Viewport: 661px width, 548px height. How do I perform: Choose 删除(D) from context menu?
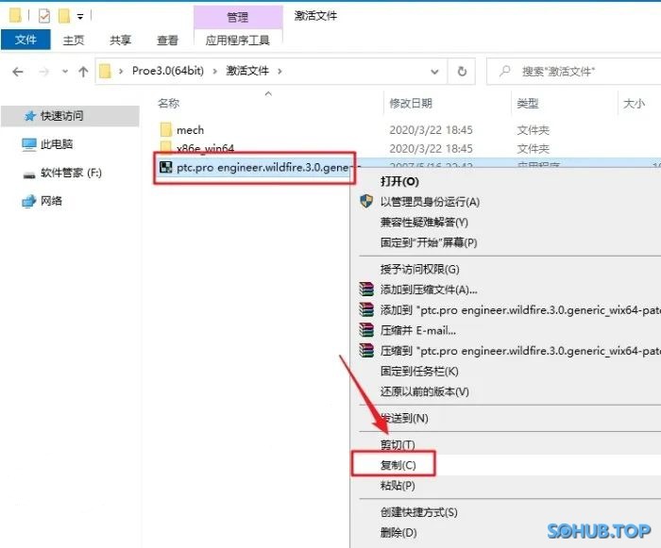pos(398,532)
